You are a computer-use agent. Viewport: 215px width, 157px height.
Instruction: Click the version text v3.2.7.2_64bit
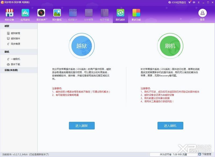(20, 154)
